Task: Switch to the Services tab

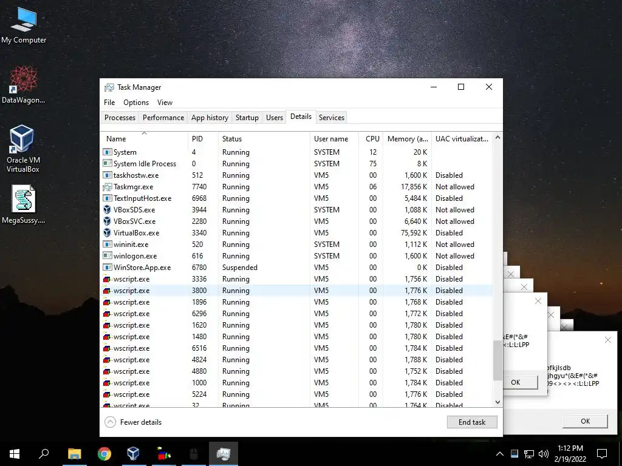Action: [x=332, y=118]
